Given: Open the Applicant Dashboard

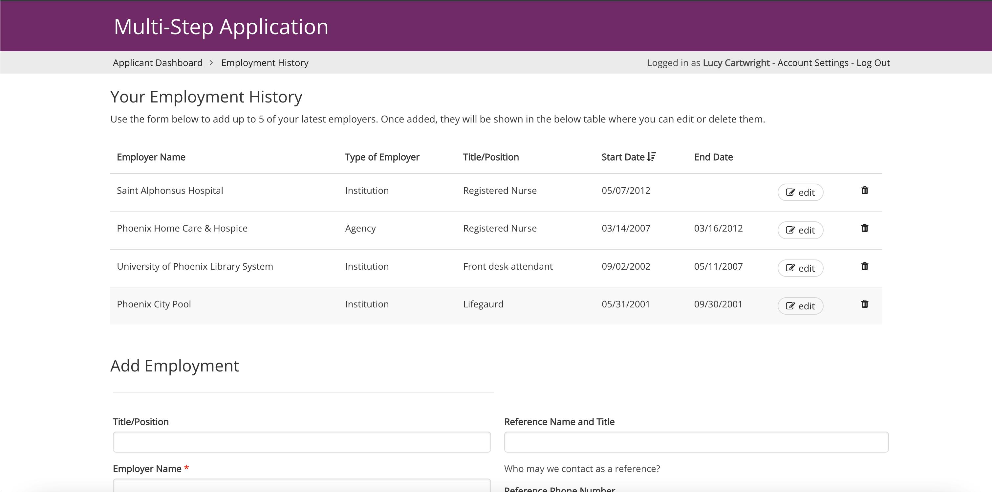Looking at the screenshot, I should click(158, 62).
